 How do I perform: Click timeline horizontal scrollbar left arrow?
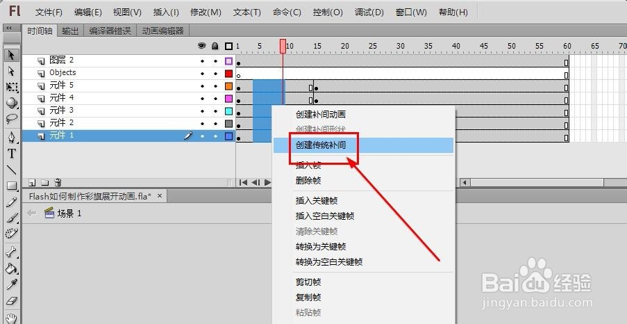click(x=465, y=183)
